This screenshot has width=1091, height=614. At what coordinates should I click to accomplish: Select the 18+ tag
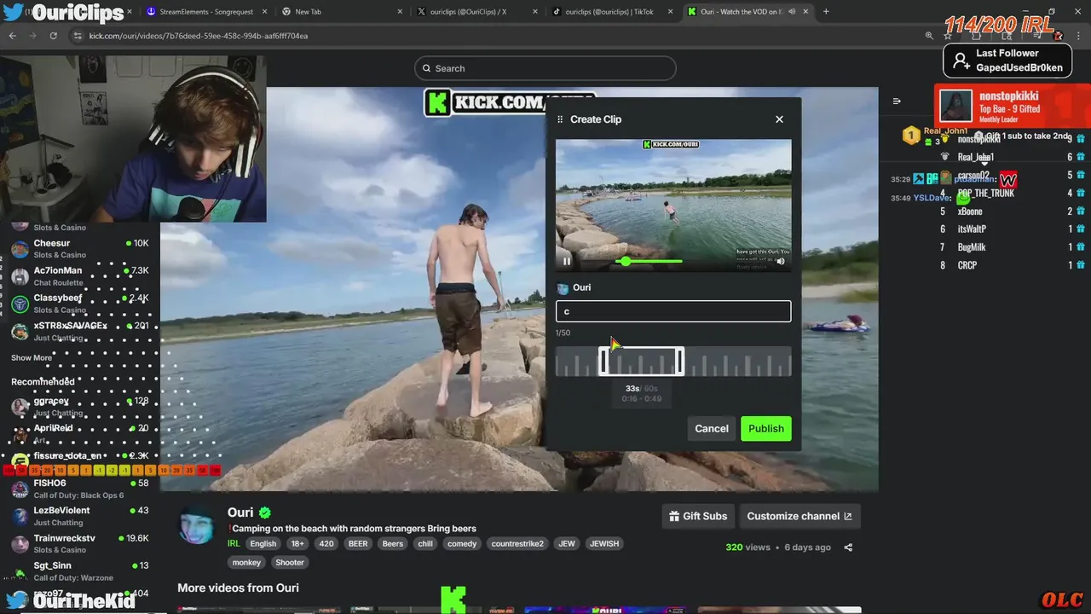(x=297, y=544)
